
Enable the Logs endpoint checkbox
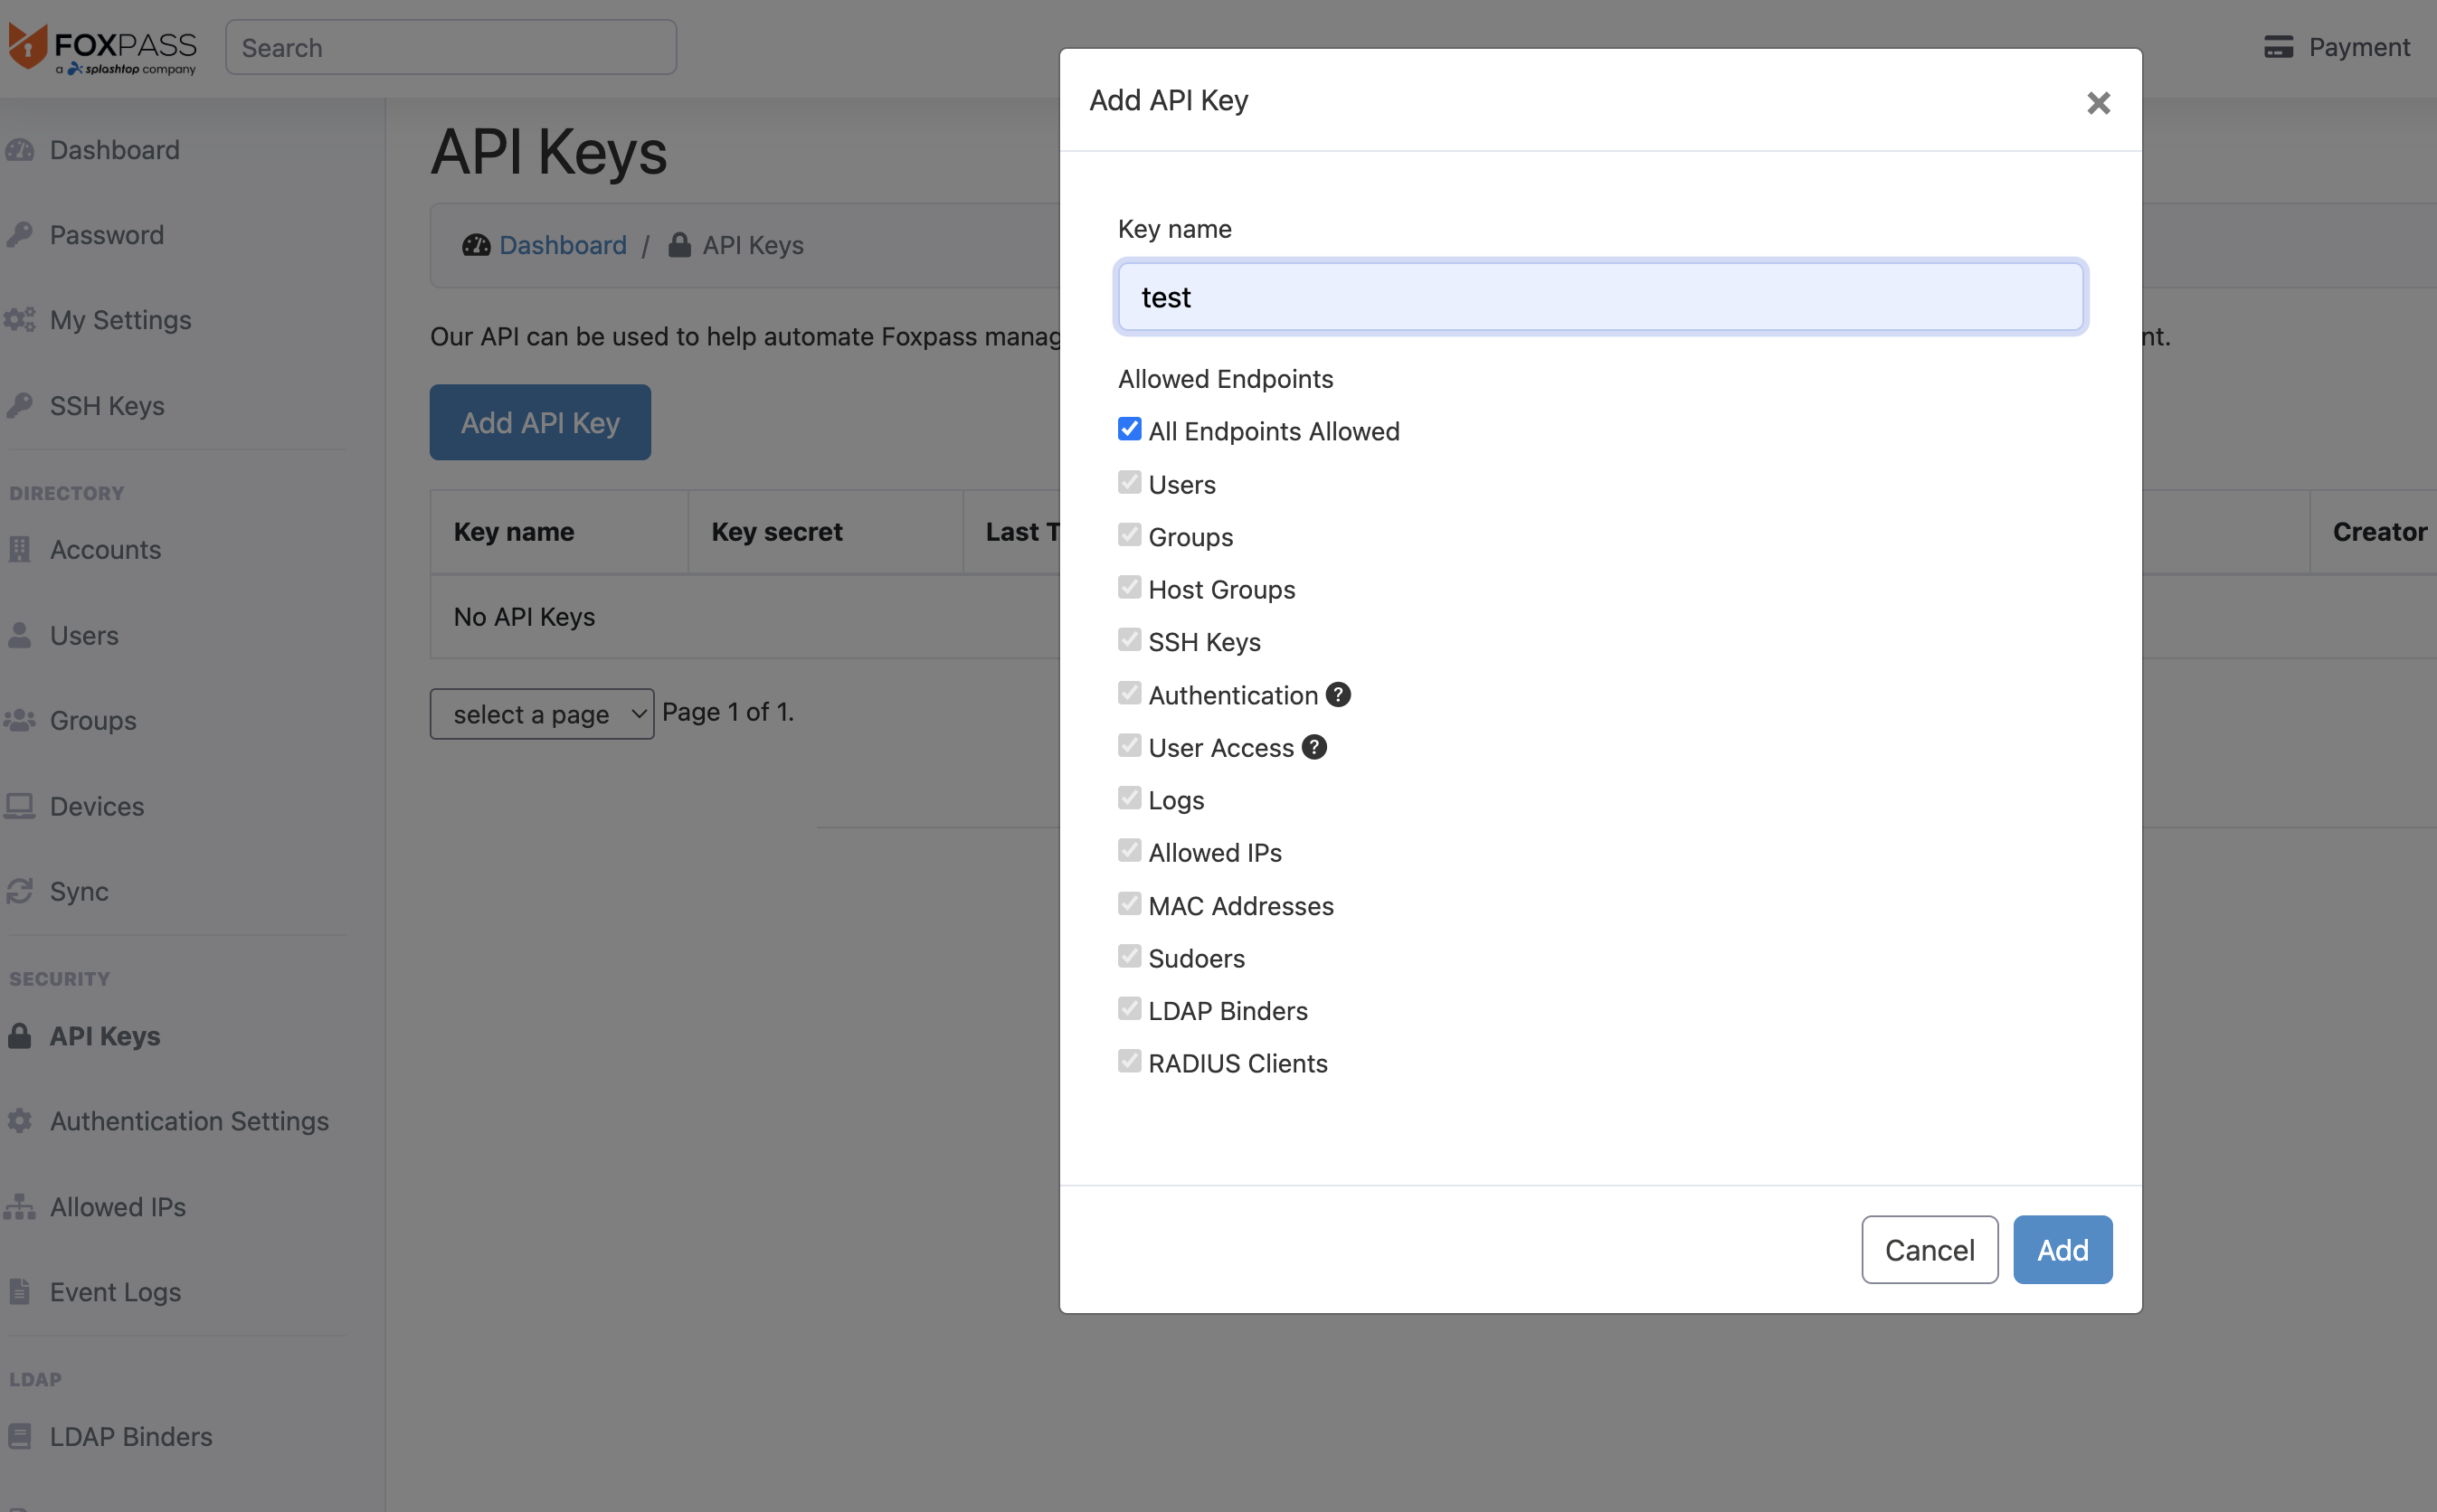tap(1129, 798)
